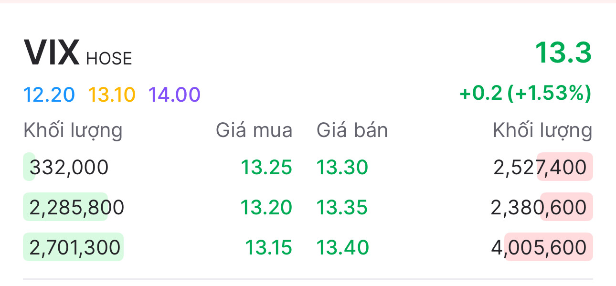This screenshot has width=616, height=286.
Task: Tap the Giá bán column header
Action: pos(352,130)
